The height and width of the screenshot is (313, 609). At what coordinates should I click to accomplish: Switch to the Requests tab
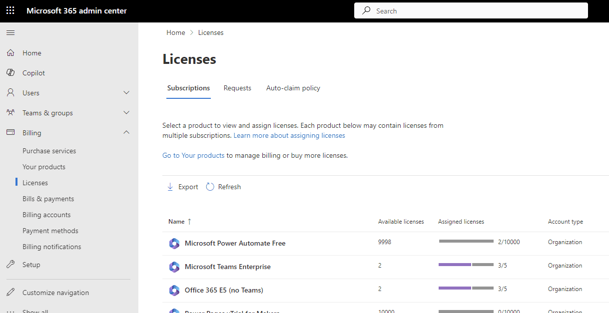237,88
